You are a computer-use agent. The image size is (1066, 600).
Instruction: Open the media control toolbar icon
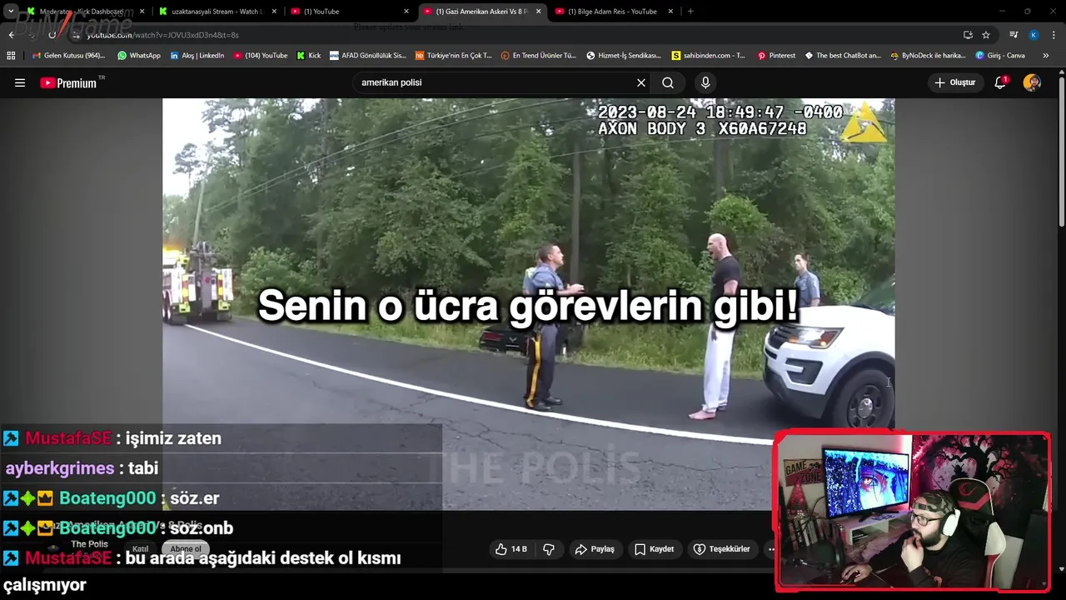pos(1014,35)
